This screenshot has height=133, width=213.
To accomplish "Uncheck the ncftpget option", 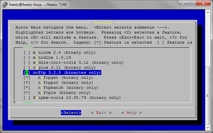I will tap(27, 77).
